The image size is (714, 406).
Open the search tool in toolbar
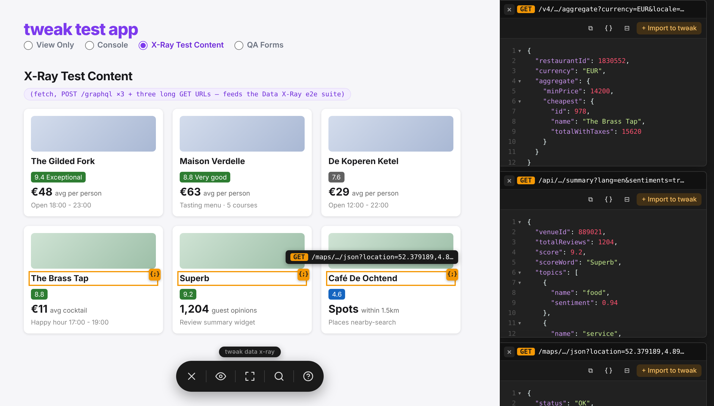click(279, 376)
